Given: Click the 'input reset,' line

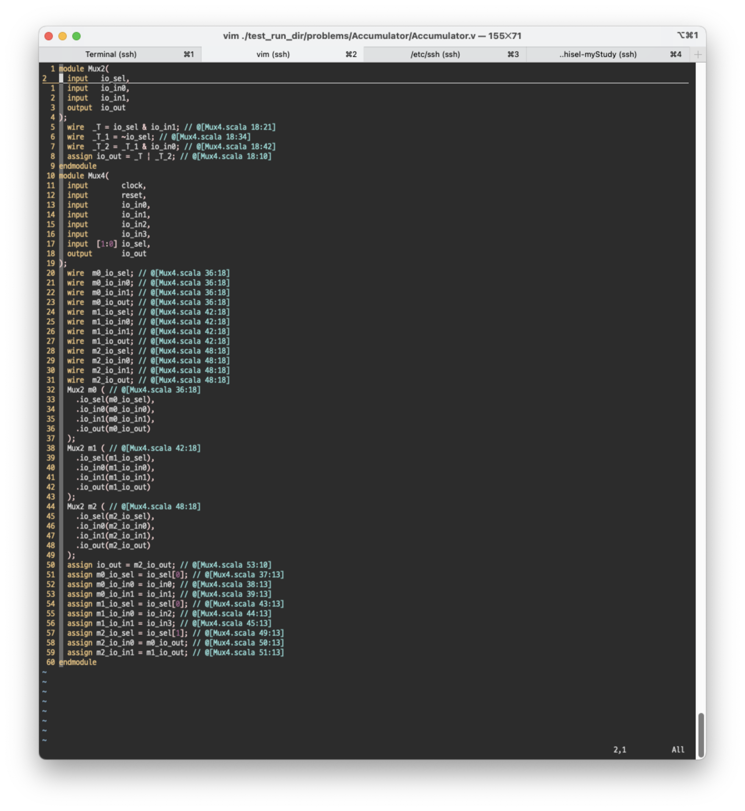Looking at the screenshot, I should coord(106,195).
